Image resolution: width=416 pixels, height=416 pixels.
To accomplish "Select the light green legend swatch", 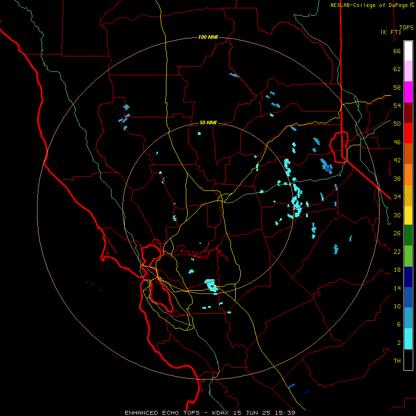I will tap(408, 256).
